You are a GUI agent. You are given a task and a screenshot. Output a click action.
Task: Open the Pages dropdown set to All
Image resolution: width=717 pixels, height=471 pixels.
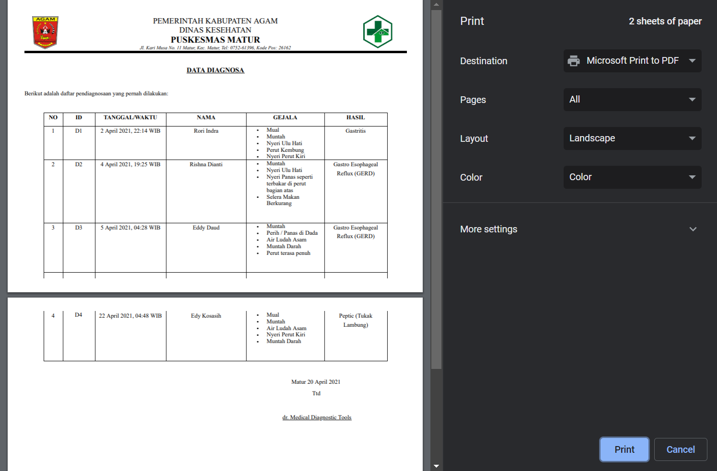632,100
